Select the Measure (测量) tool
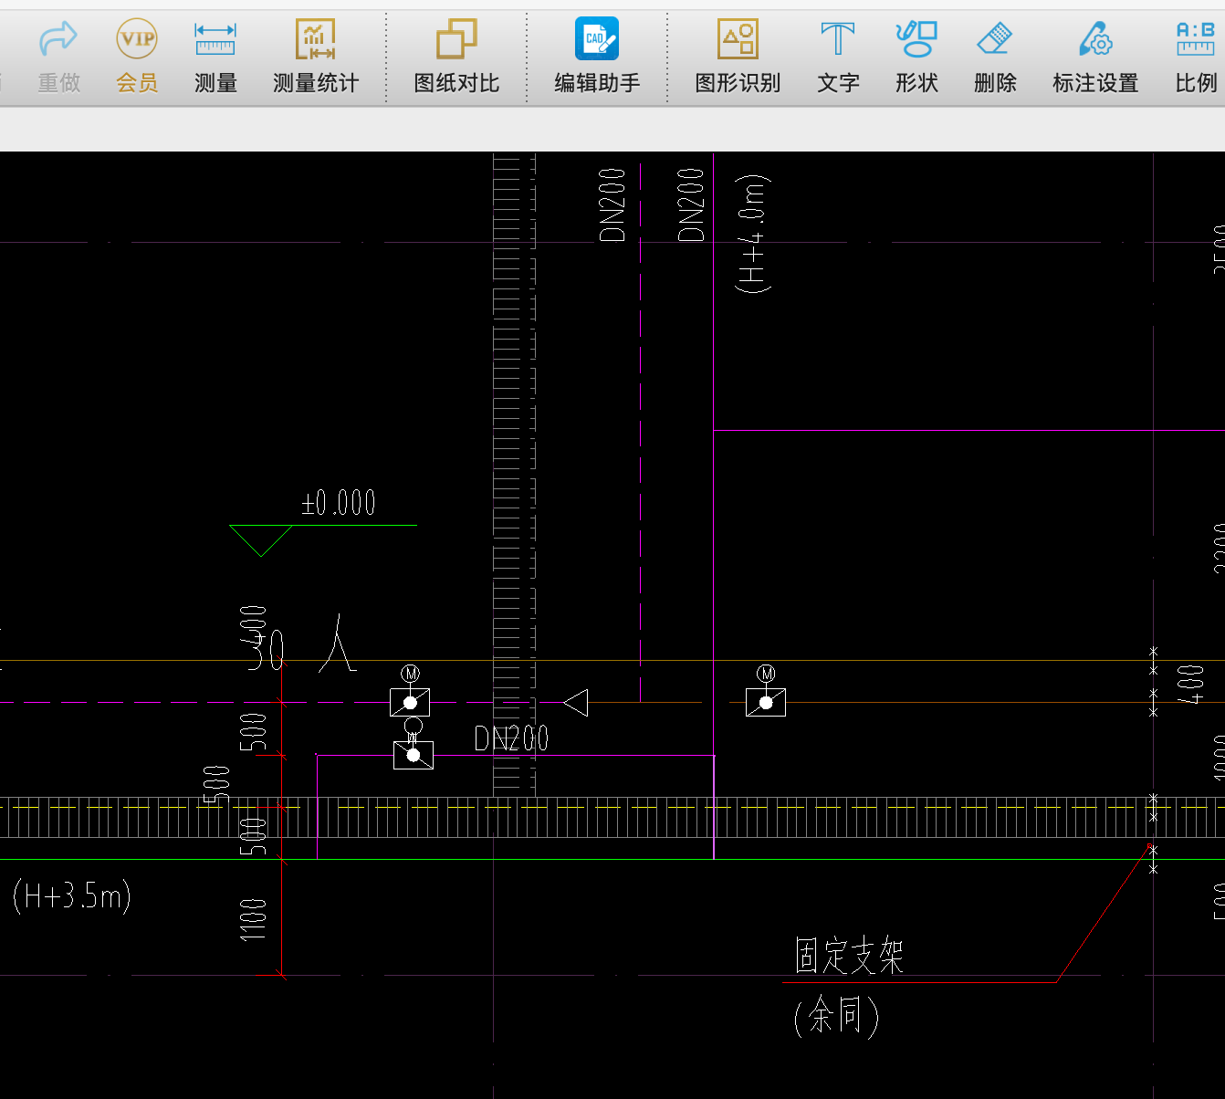 215,40
